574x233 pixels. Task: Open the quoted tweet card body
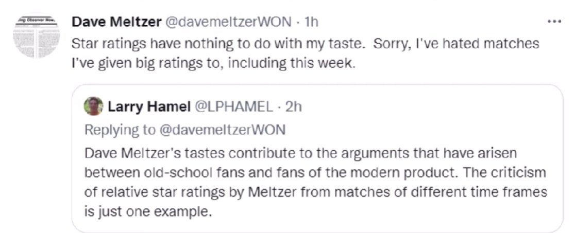click(x=317, y=158)
